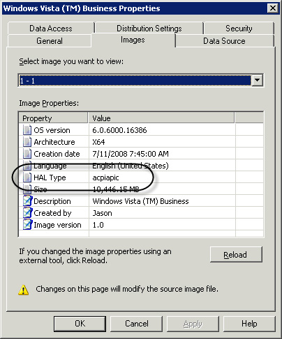The height and width of the screenshot is (339, 282).
Task: Open Help for this dialog
Action: click(249, 324)
